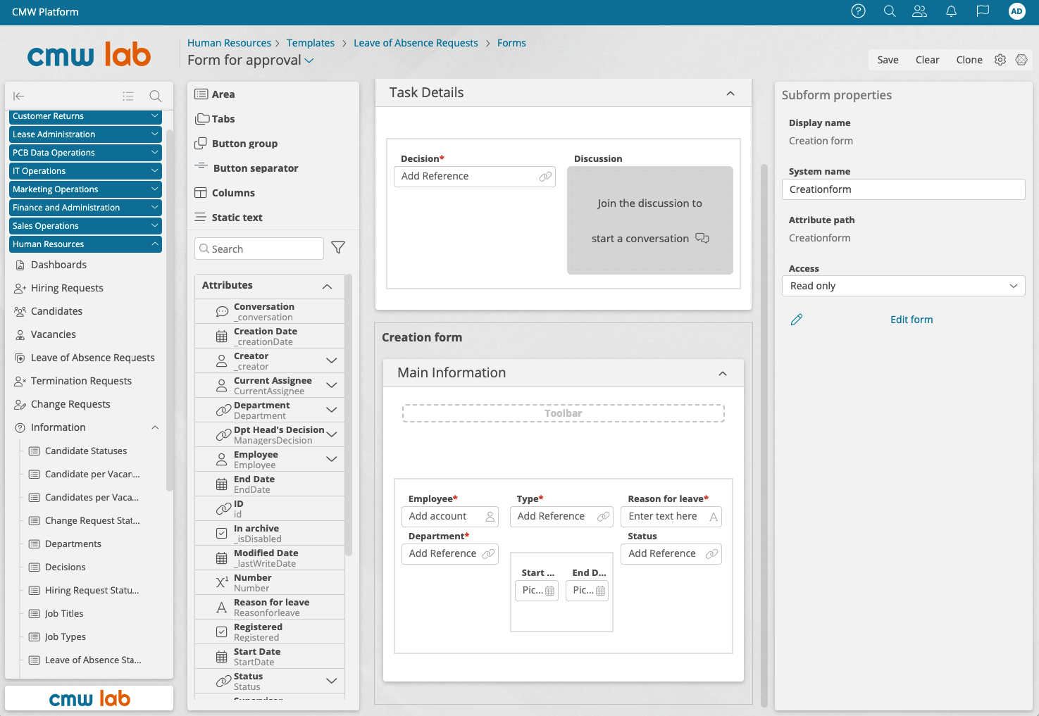The image size is (1039, 716).
Task: Click the Decision Add Reference field
Action: [x=475, y=177]
